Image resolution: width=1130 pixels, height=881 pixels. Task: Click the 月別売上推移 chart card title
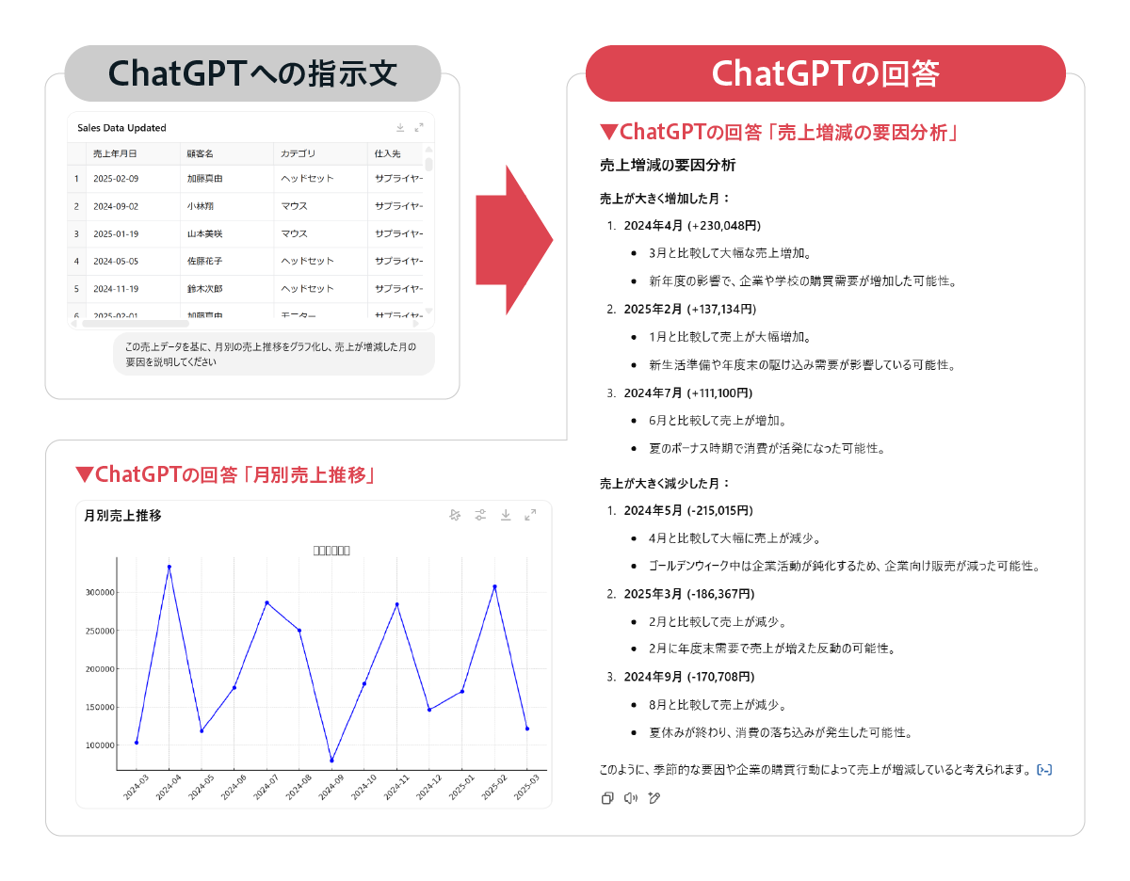122,516
